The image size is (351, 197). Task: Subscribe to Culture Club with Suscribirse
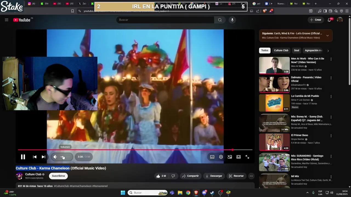[58, 176]
